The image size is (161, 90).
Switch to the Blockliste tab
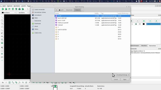[144, 46]
